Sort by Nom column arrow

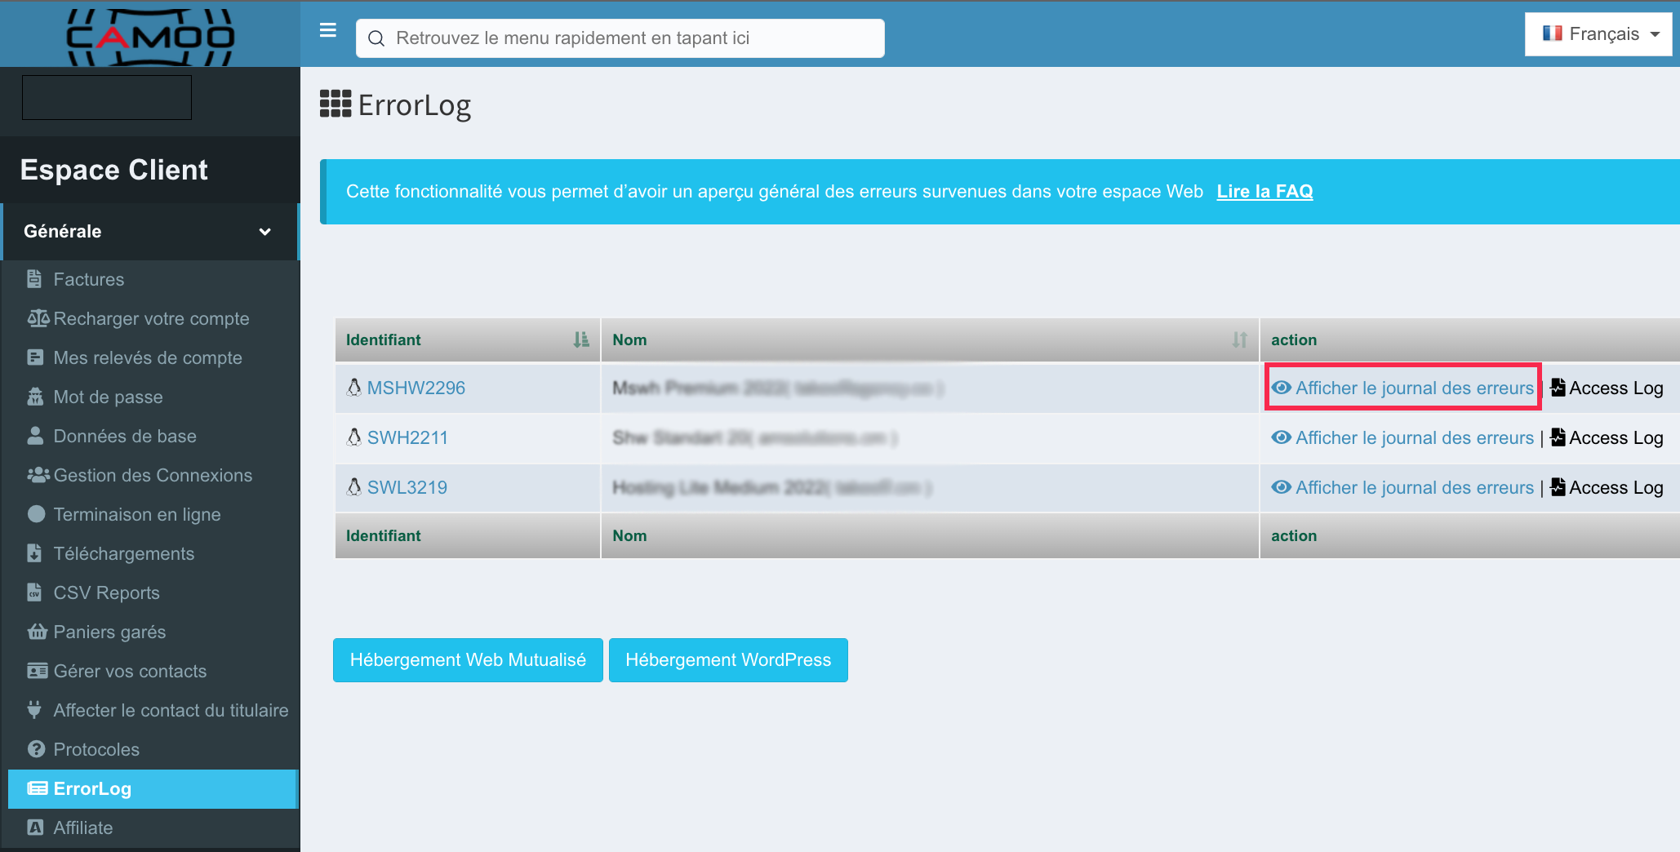(x=1240, y=339)
